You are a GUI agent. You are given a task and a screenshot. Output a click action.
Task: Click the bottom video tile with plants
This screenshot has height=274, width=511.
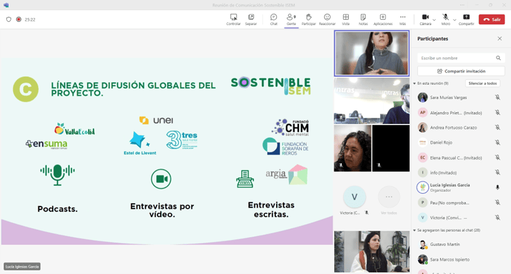coord(371,252)
